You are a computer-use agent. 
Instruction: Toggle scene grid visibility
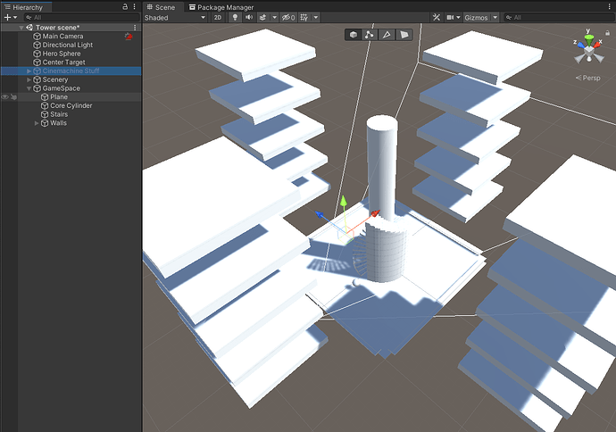304,17
